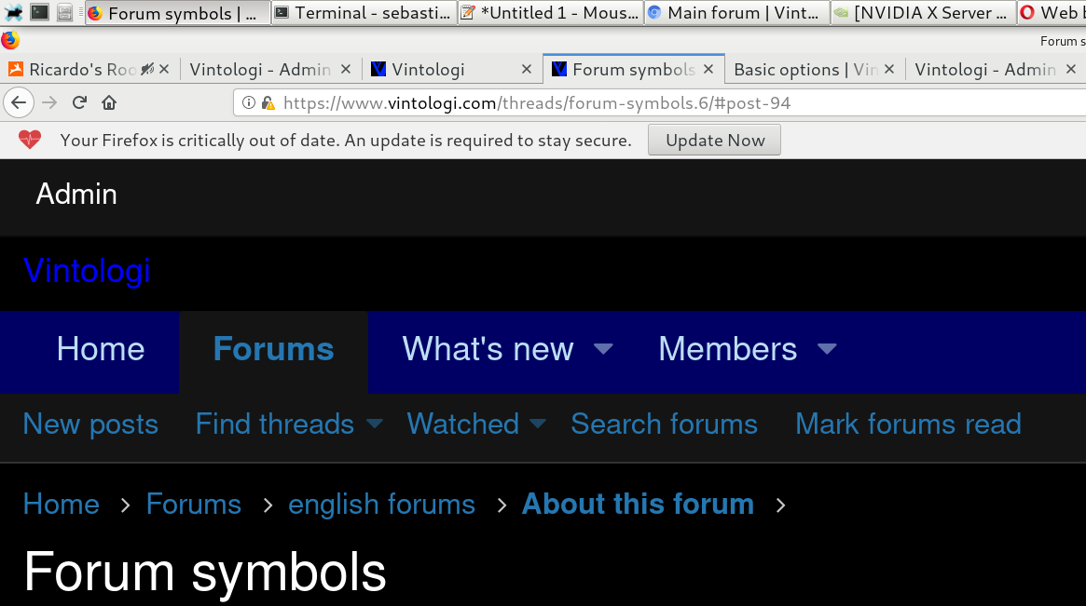This screenshot has height=606, width=1086.
Task: Expand the What's new dropdown arrow
Action: pos(603,349)
